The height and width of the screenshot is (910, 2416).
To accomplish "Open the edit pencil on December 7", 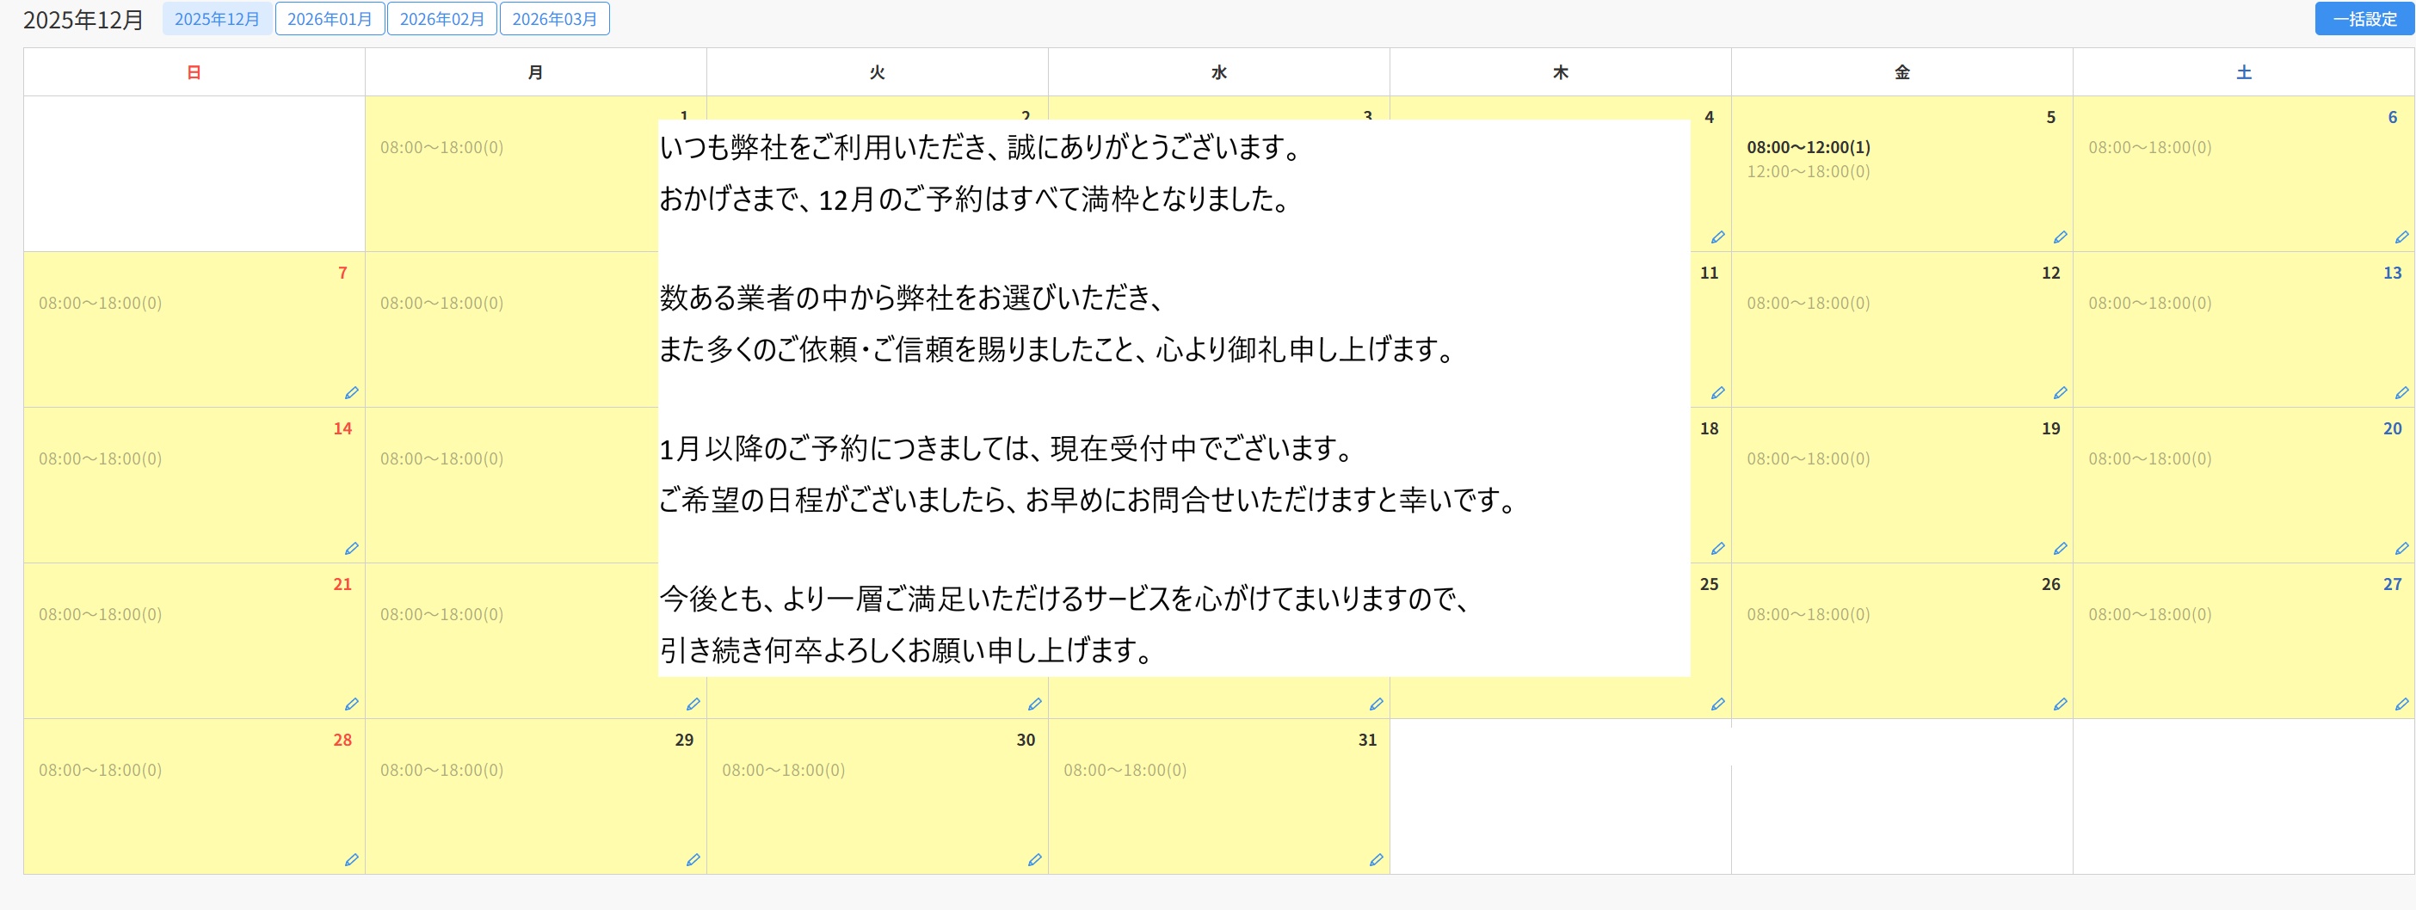I will [x=352, y=393].
